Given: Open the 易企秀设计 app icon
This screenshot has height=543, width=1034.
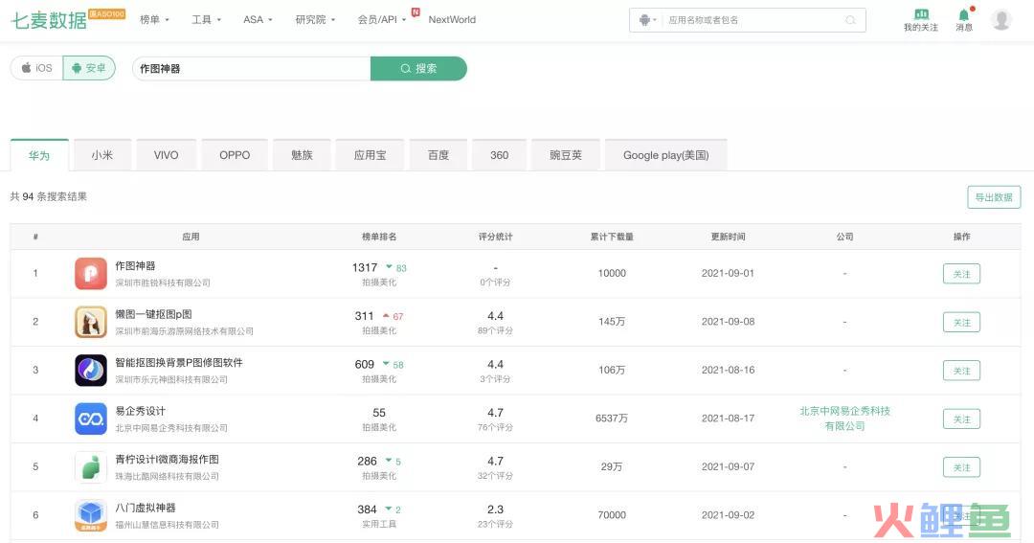Looking at the screenshot, I should [x=90, y=419].
